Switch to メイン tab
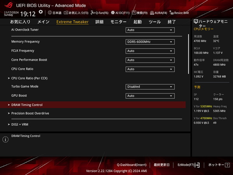The image size is (233, 175). pos(43,22)
